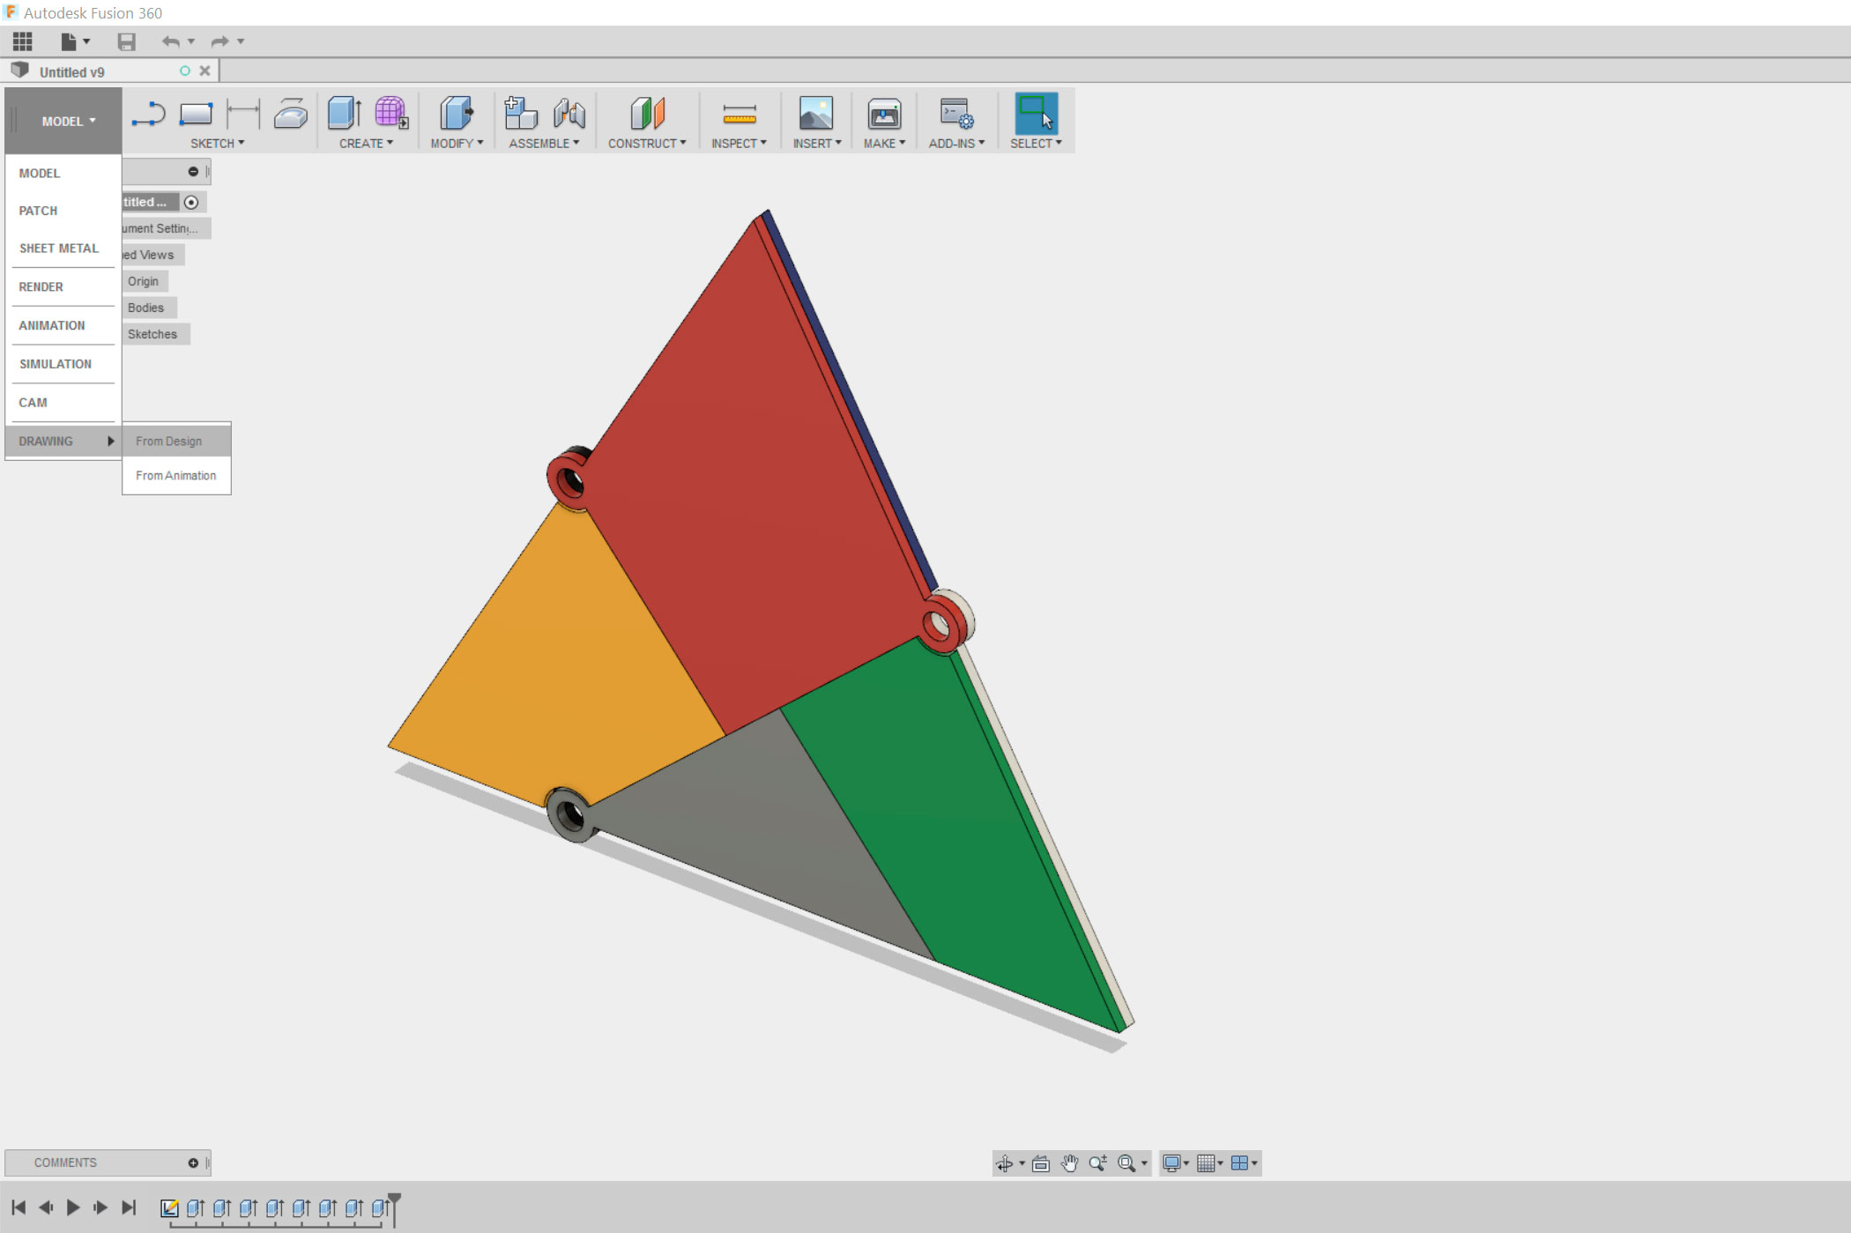Viewport: 1851px width, 1233px height.
Task: Expand the MODIFY dropdown menu
Action: 457,144
